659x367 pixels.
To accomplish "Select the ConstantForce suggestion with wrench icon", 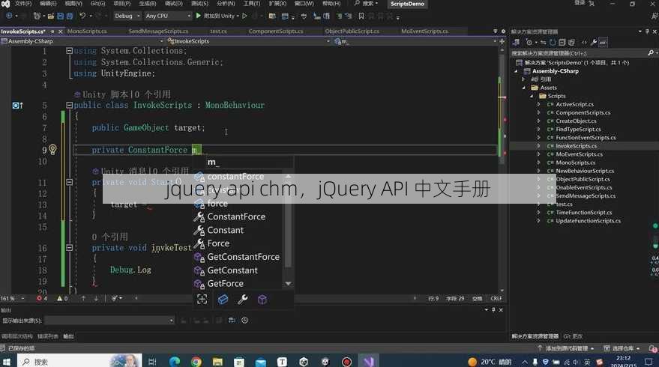I will click(x=238, y=216).
